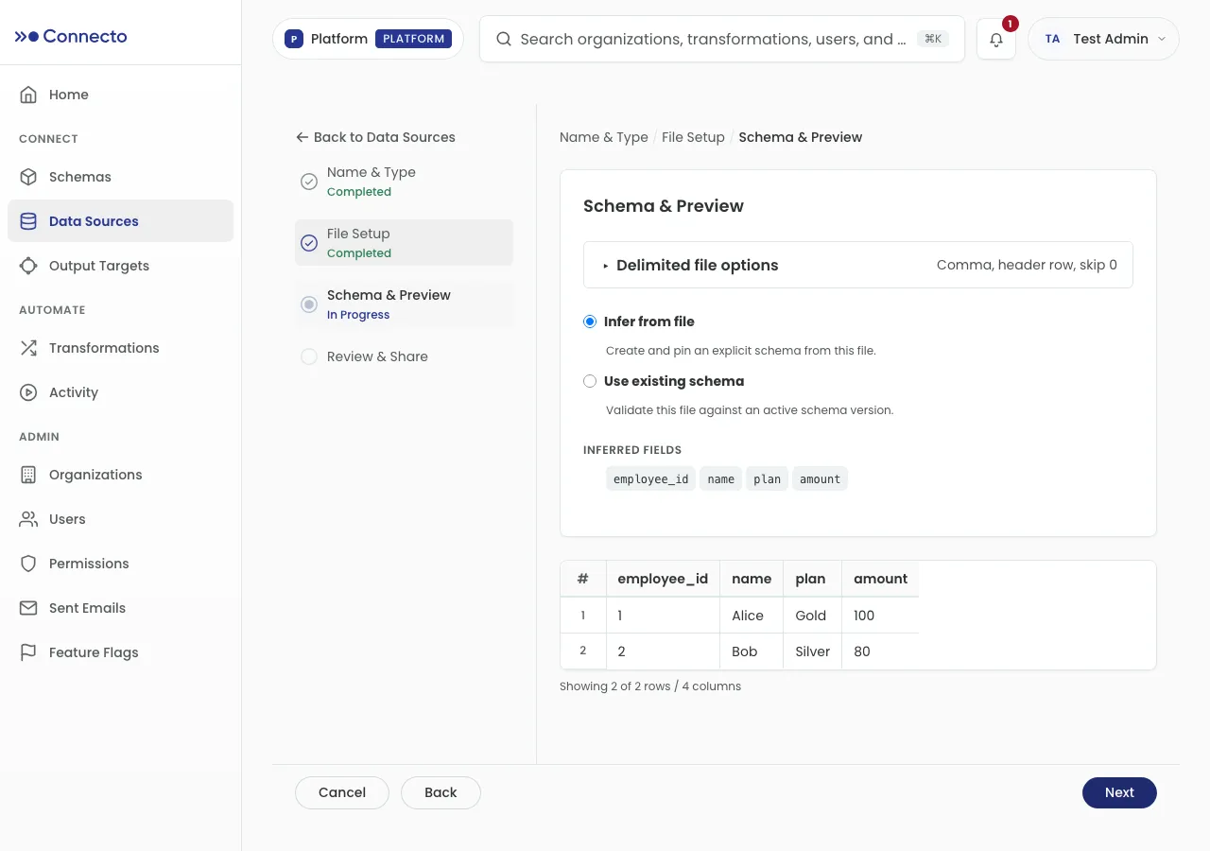The width and height of the screenshot is (1210, 851).
Task: Click the TA avatar badge
Action: [1052, 39]
